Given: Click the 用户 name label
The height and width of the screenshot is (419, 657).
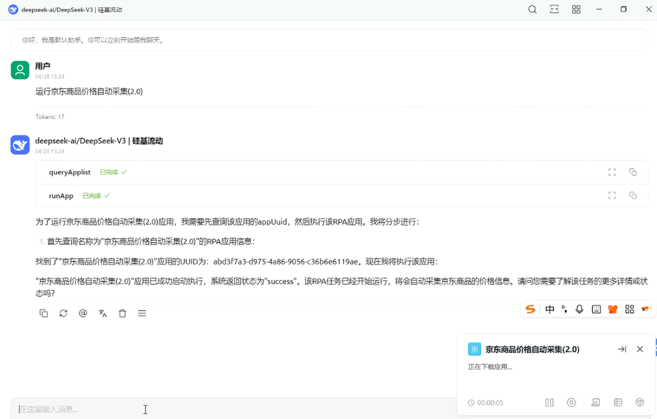Looking at the screenshot, I should coord(43,66).
